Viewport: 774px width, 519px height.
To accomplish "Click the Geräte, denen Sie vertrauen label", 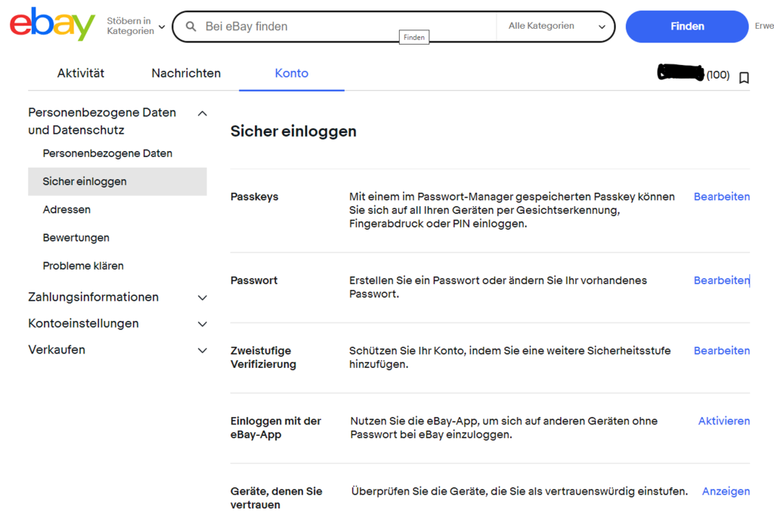I will (x=276, y=499).
